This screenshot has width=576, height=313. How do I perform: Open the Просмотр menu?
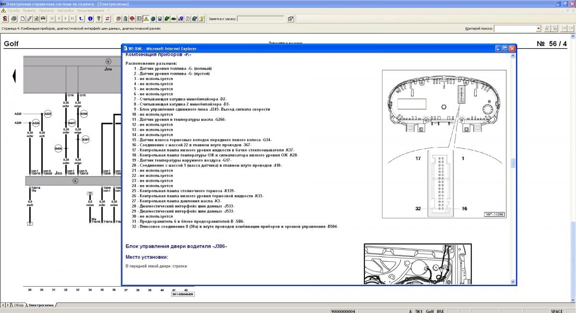pos(47,10)
